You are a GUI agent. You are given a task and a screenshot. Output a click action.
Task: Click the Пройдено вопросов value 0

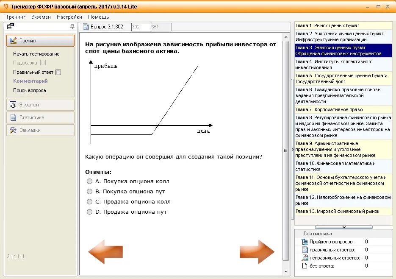pos(366,242)
